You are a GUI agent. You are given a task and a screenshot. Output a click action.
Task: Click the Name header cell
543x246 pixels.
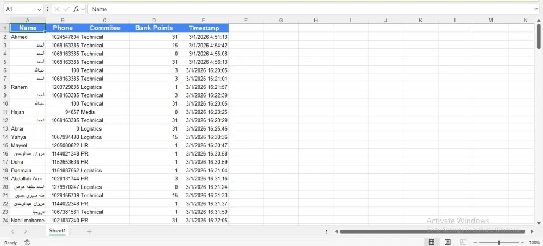28,28
